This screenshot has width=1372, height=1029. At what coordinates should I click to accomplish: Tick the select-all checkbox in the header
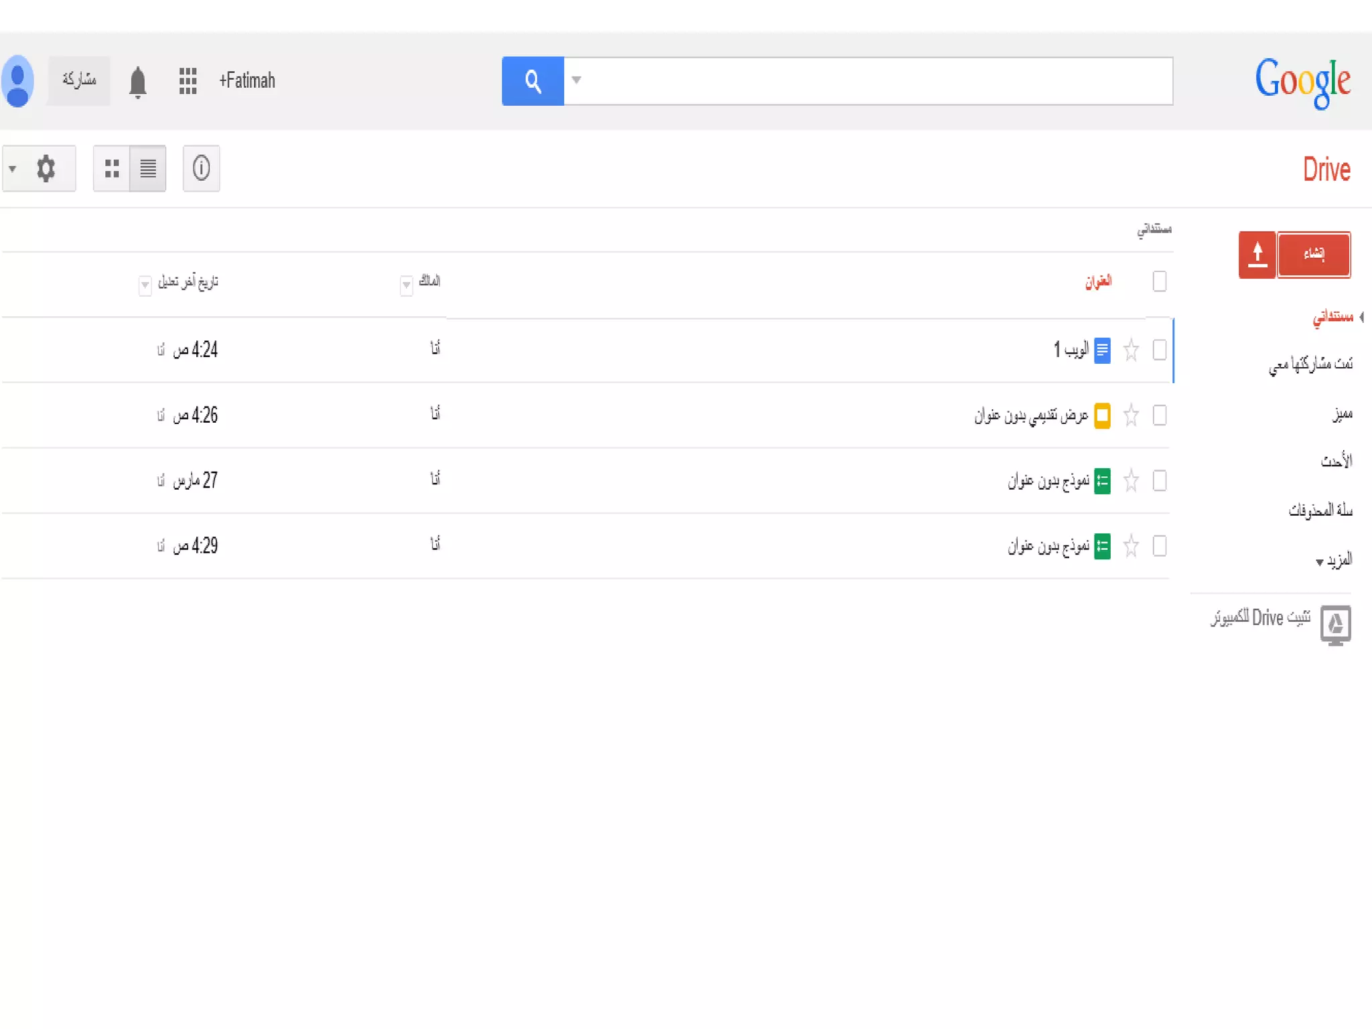[1160, 281]
